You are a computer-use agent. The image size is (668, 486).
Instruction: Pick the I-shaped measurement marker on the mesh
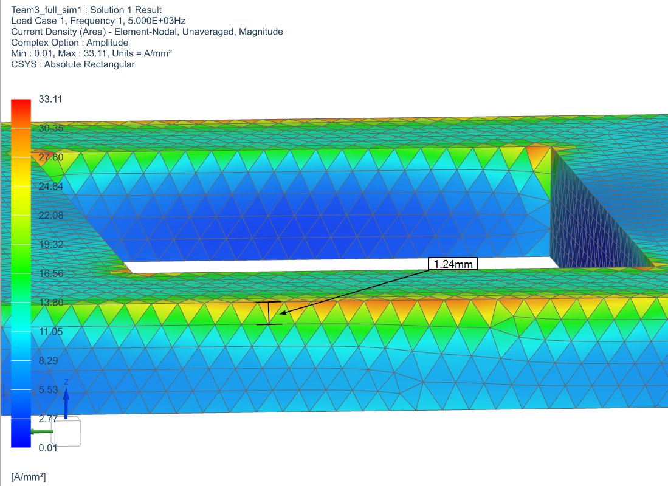pos(269,313)
